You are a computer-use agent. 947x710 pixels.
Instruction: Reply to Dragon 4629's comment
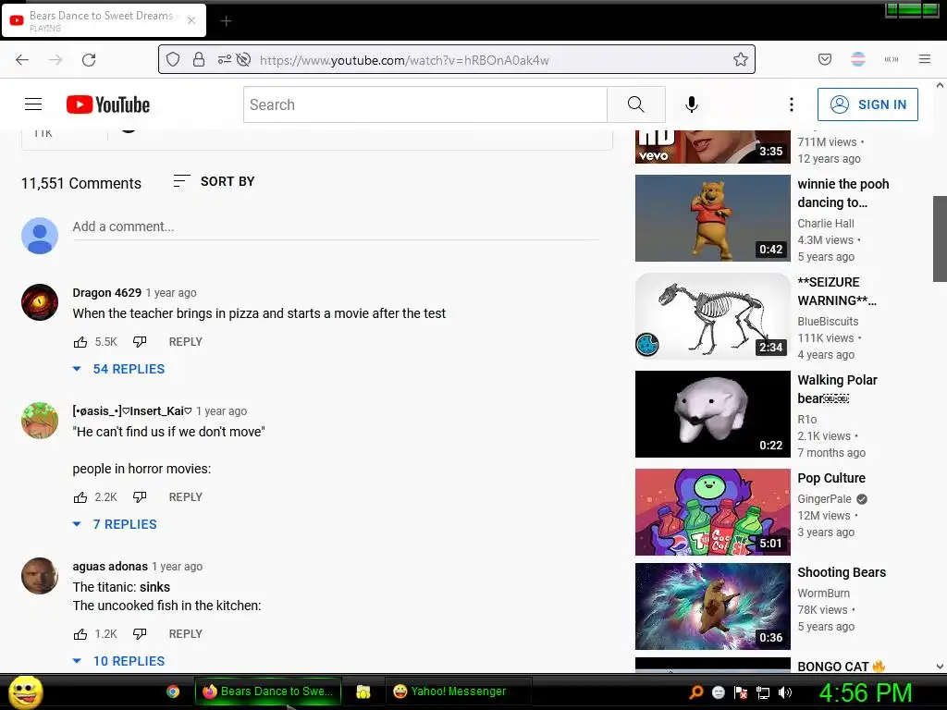pyautogui.click(x=185, y=342)
